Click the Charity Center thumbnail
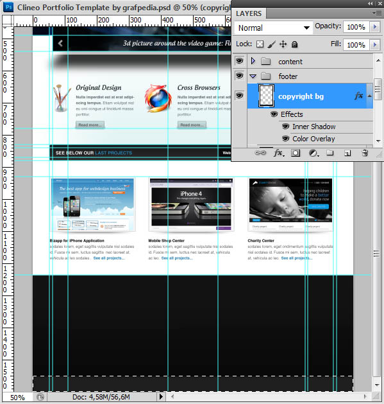This screenshot has height=404, width=384. coord(290,205)
